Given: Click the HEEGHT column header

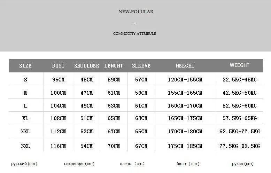Looking at the screenshot, I should (x=185, y=66).
